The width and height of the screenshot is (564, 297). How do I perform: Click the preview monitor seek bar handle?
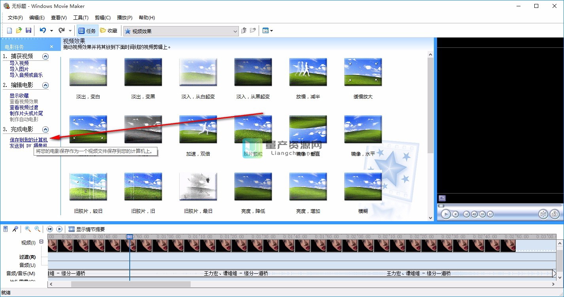click(x=441, y=205)
